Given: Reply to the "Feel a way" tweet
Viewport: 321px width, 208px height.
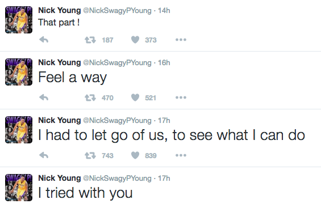Looking at the screenshot, I should (44, 97).
